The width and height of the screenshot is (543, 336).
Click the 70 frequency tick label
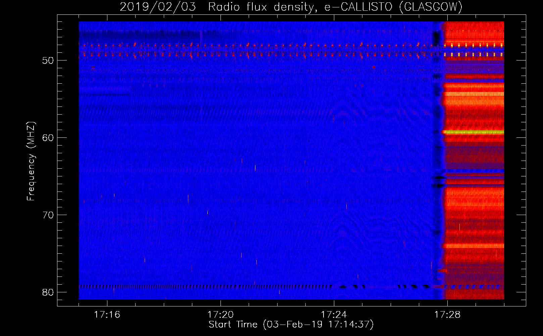(x=48, y=215)
